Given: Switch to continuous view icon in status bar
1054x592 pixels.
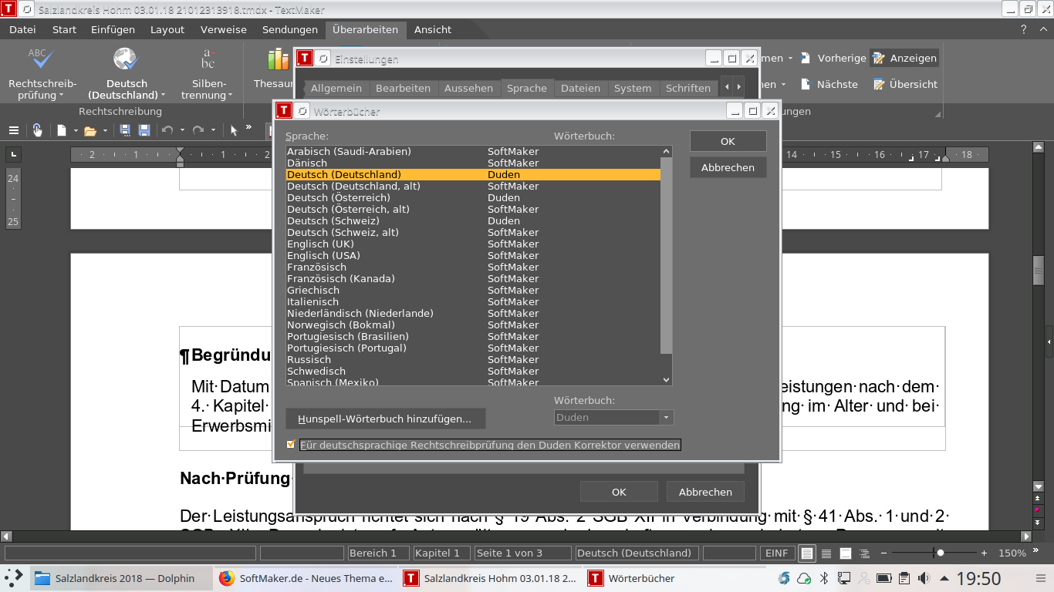Looking at the screenshot, I should pyautogui.click(x=826, y=553).
